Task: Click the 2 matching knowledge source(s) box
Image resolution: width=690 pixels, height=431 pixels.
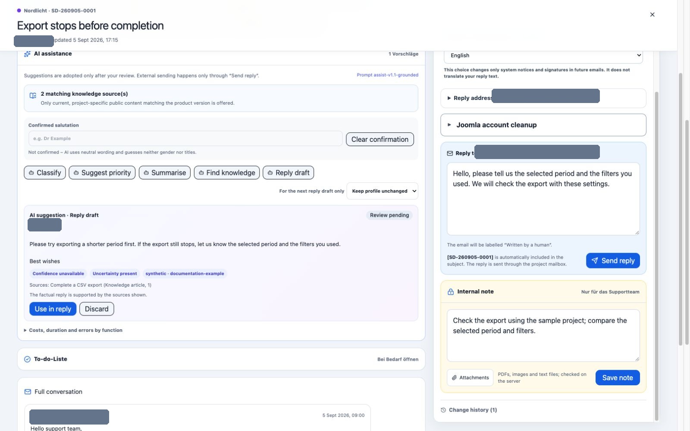Action: point(221,98)
